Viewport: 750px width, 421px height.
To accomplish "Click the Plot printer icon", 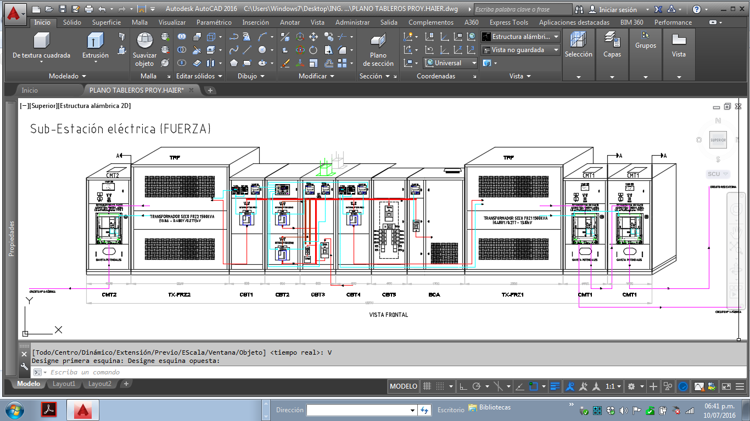I will coord(89,9).
